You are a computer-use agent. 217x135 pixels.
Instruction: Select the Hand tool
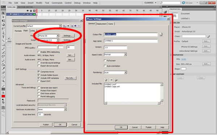pyautogui.click(x=3, y=77)
